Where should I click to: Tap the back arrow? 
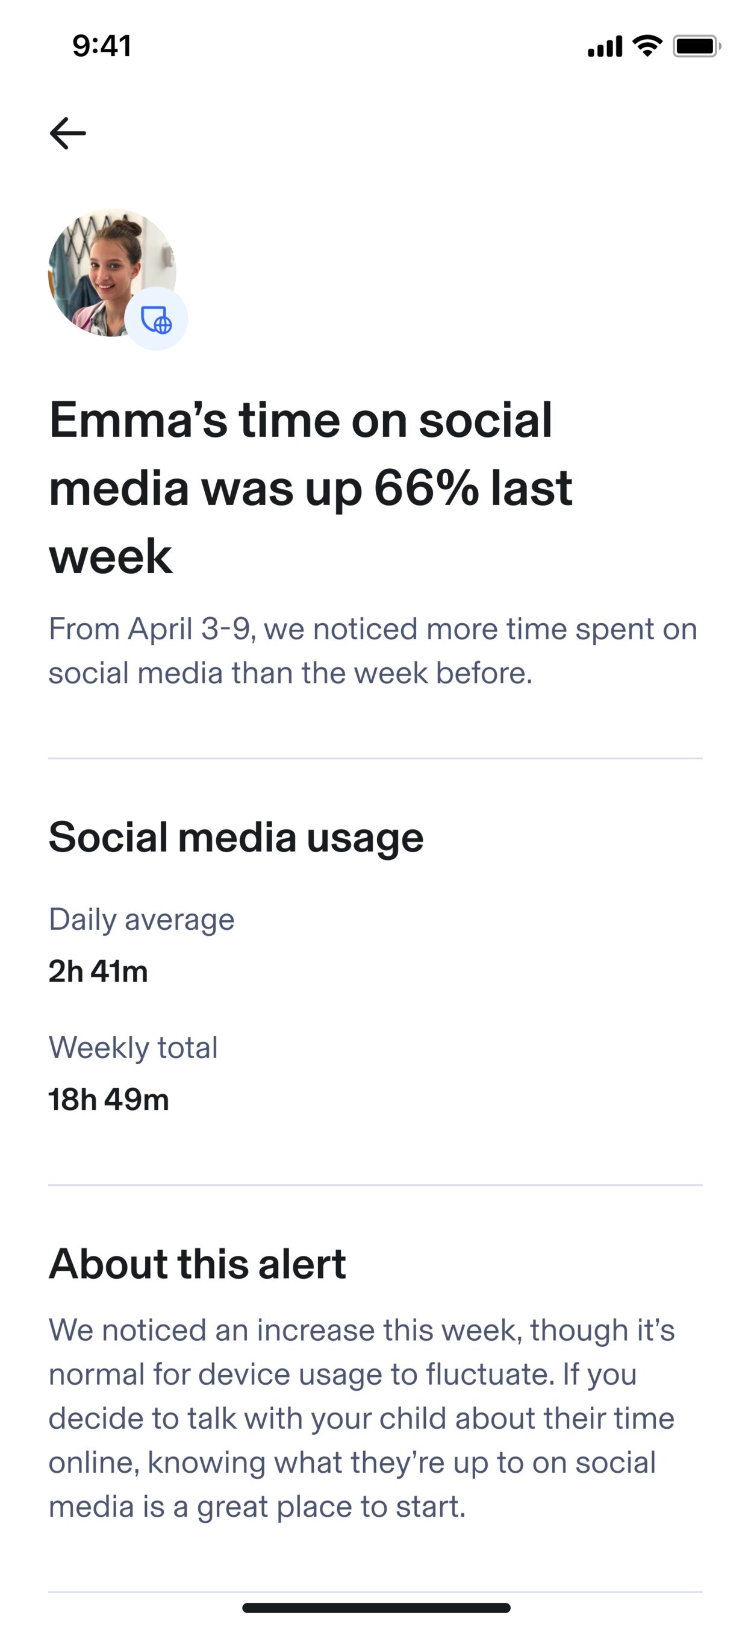coord(67,133)
